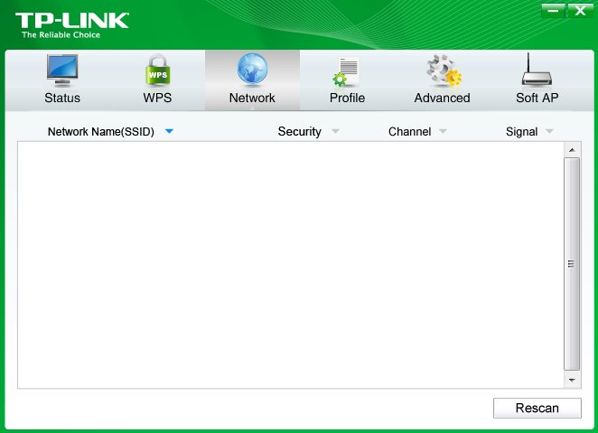
Task: Click the scrollbar down arrow
Action: click(x=572, y=380)
